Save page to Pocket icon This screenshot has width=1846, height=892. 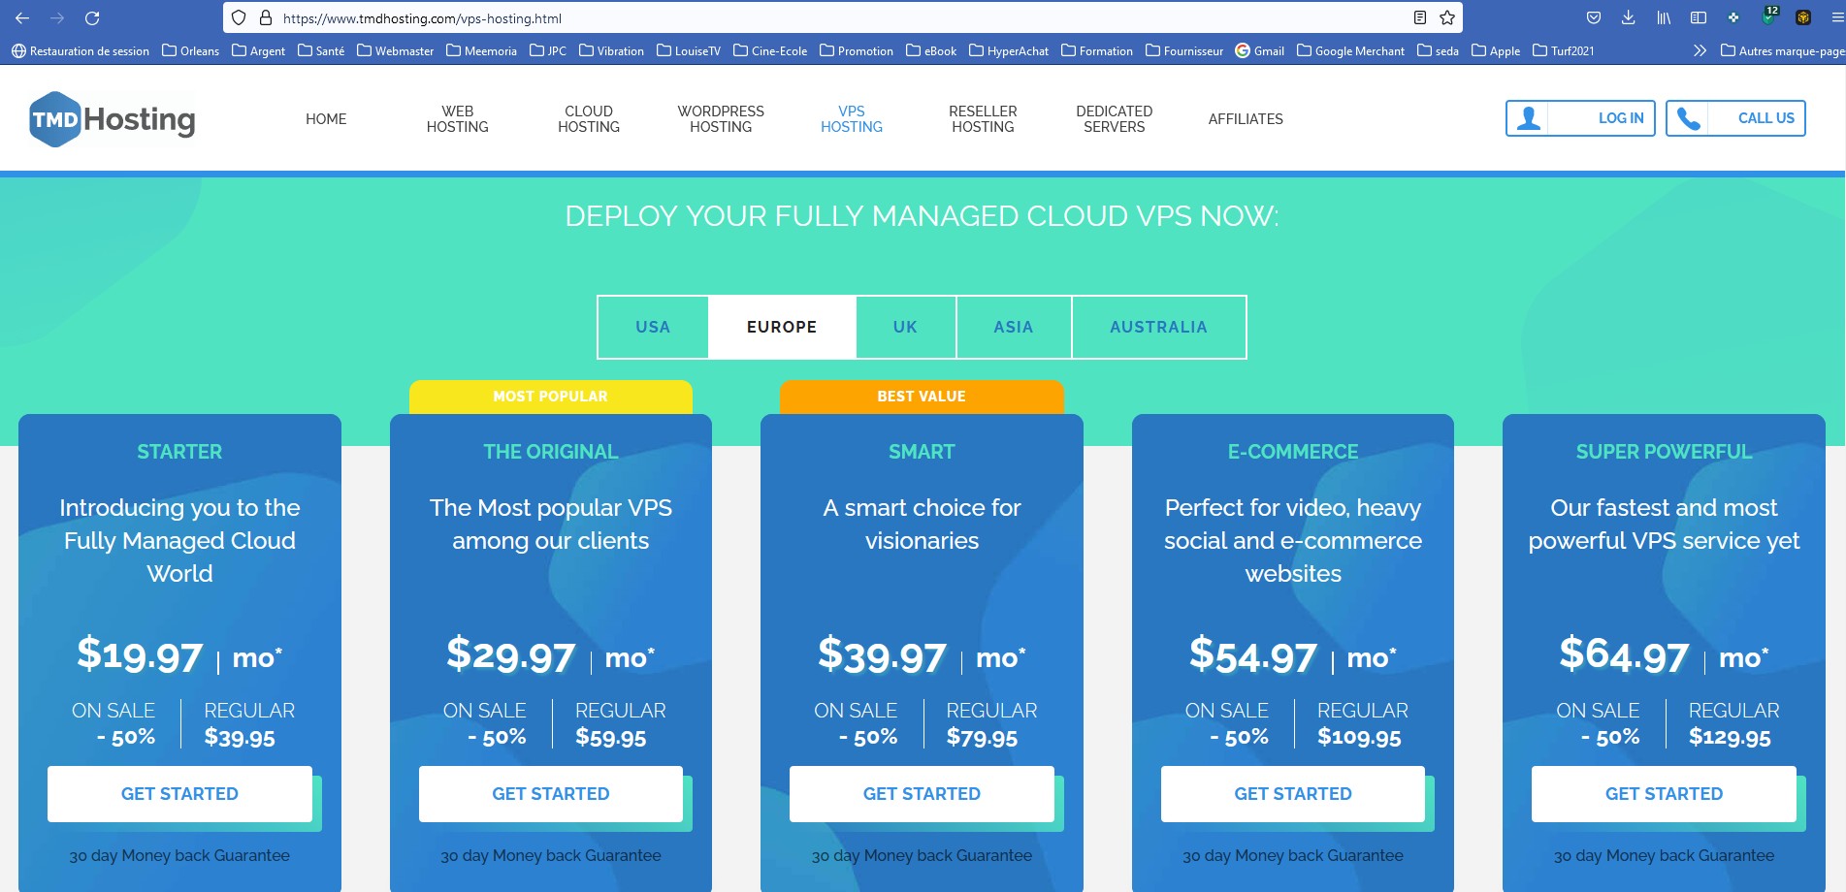[x=1594, y=17]
